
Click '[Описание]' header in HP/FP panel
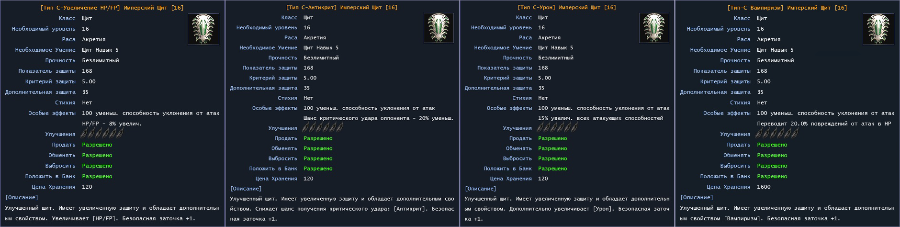click(x=22, y=197)
